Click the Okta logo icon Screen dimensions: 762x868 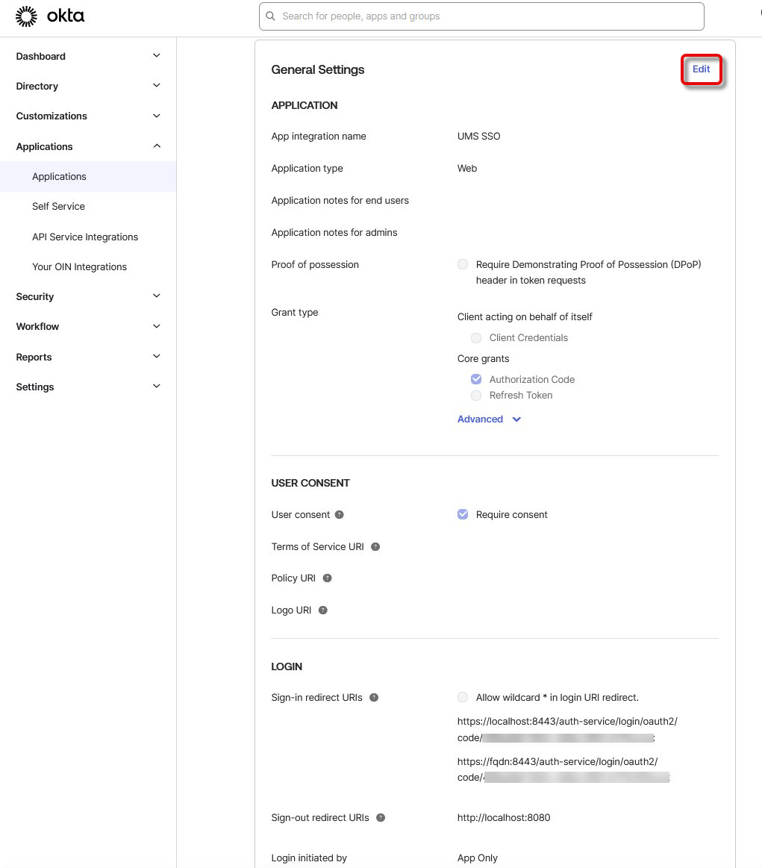coord(26,16)
